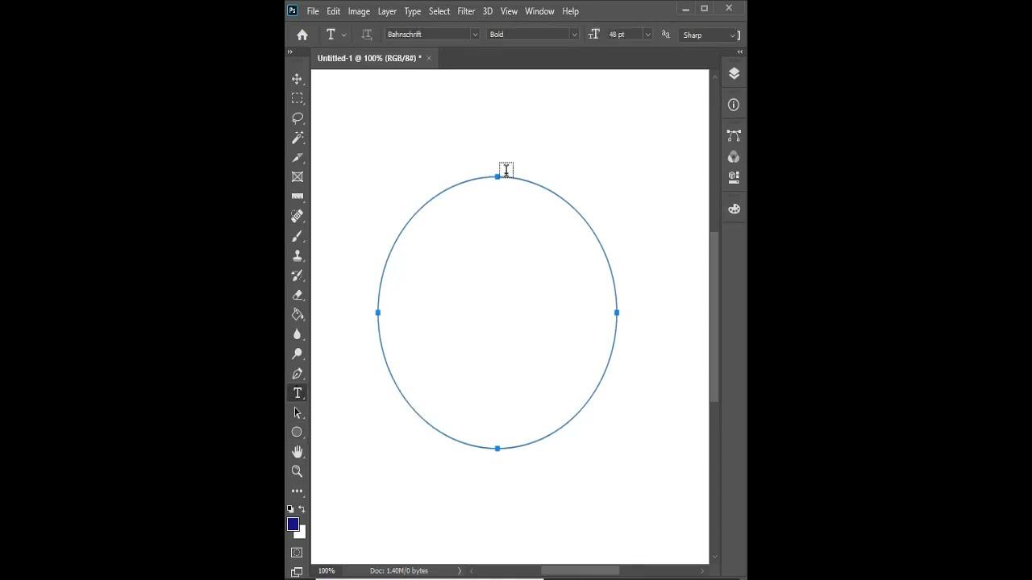Open the 3D menu
Image resolution: width=1032 pixels, height=580 pixels.
click(488, 11)
